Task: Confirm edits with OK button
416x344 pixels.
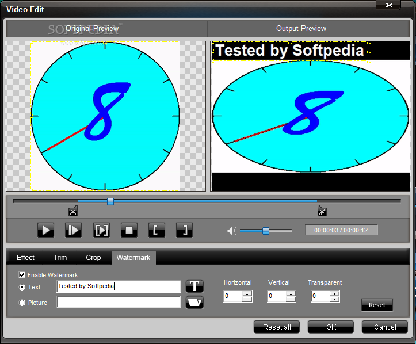Action: click(x=331, y=327)
